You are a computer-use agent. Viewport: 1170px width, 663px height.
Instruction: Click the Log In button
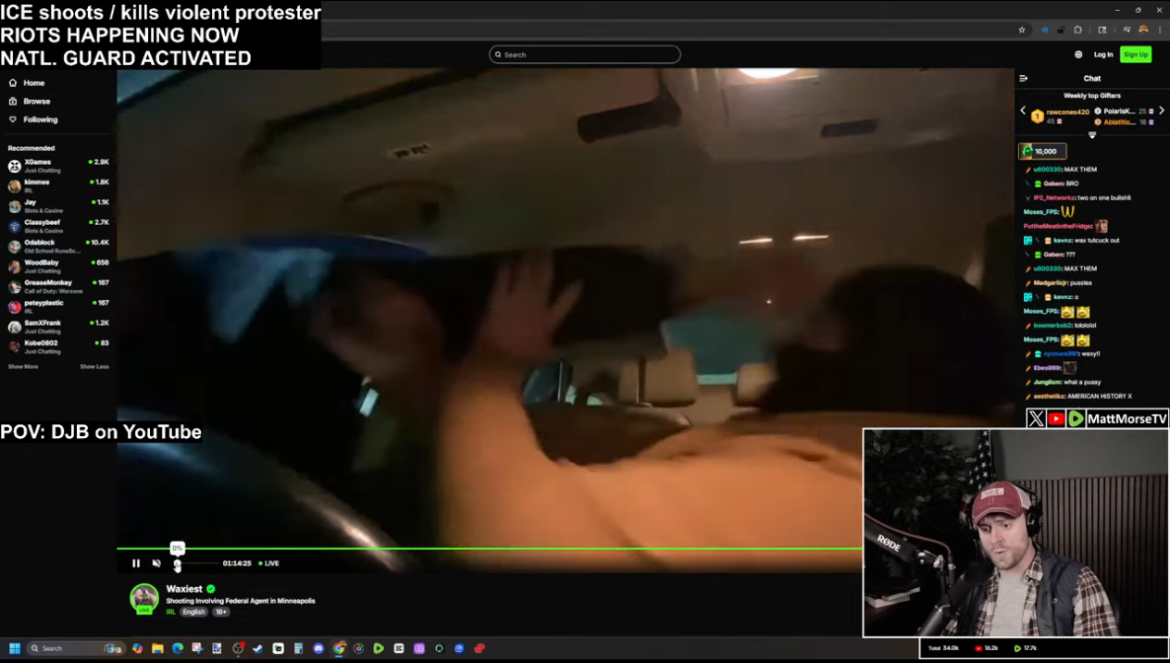pos(1103,55)
